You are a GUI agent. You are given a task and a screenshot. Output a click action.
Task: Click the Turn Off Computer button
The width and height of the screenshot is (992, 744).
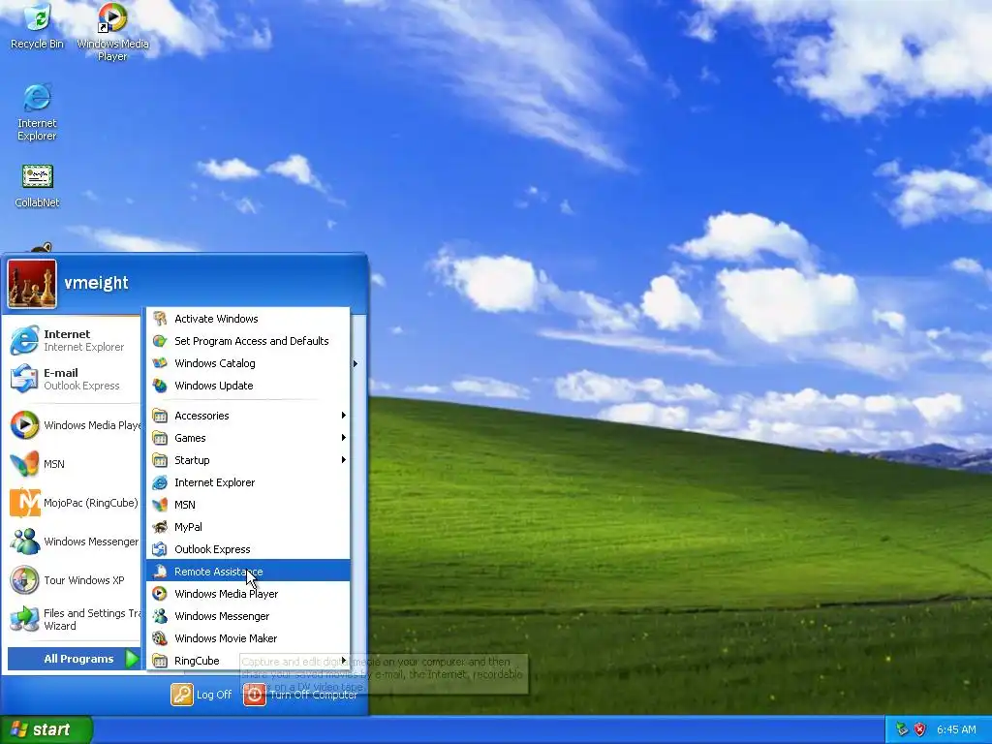coord(300,695)
